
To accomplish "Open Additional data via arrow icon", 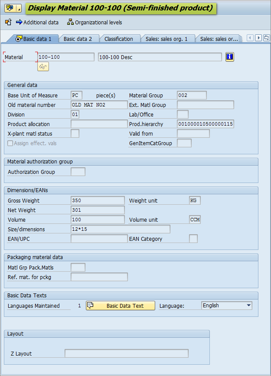I will [x=19, y=22].
